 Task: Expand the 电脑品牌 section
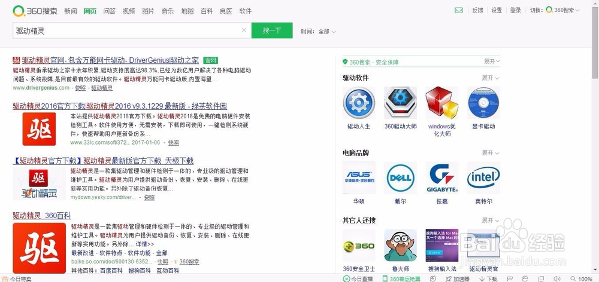[491, 153]
